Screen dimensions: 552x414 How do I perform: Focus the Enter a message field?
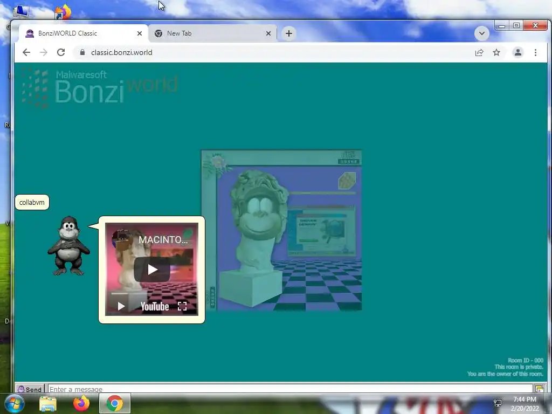(x=290, y=389)
